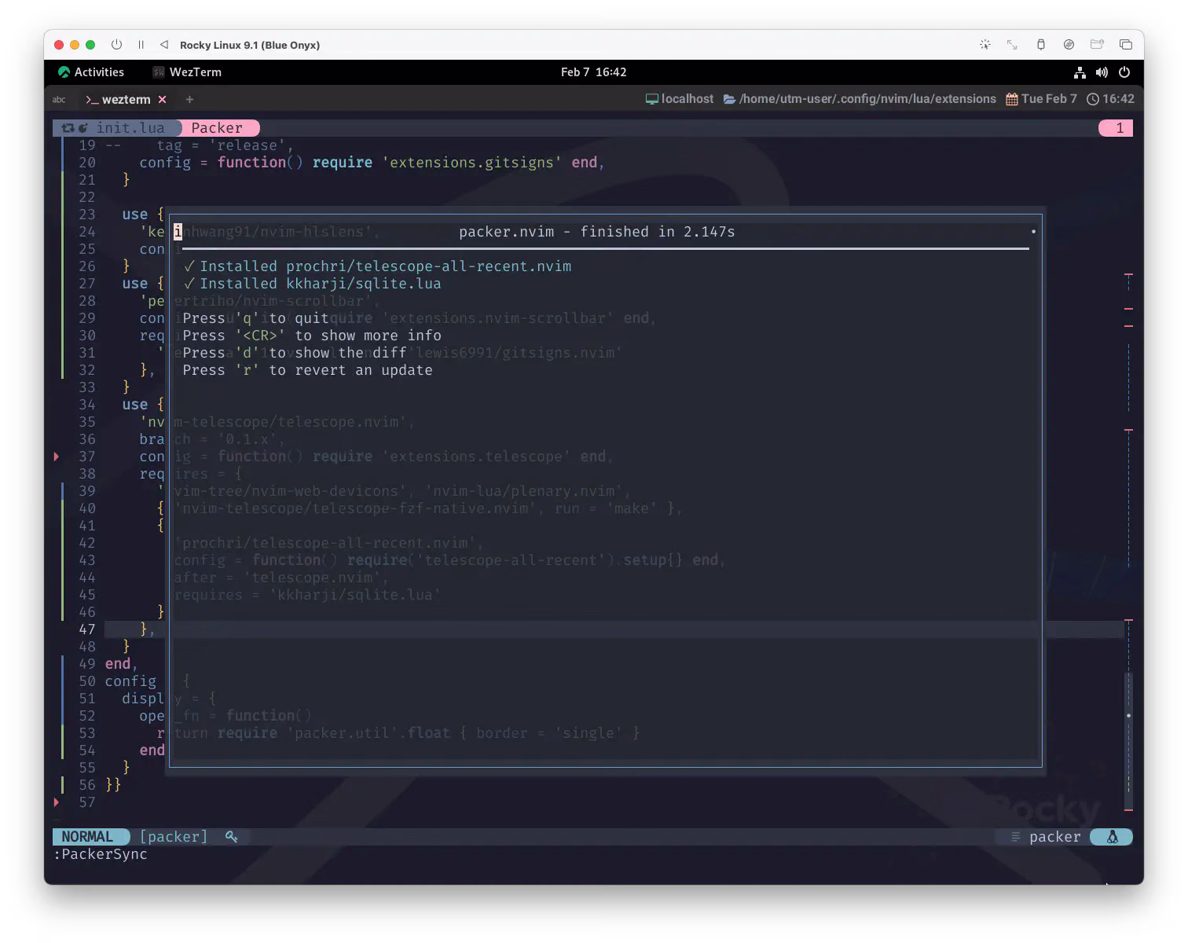The width and height of the screenshot is (1188, 943).
Task: Click line number 47 in the gutter
Action: click(87, 629)
